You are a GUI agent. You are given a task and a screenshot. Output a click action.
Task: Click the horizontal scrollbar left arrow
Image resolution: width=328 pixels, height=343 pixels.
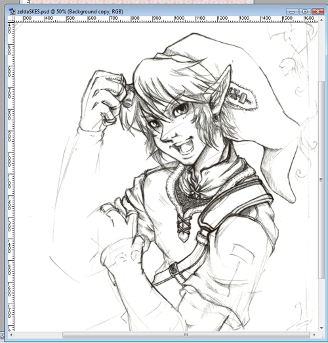point(11,335)
